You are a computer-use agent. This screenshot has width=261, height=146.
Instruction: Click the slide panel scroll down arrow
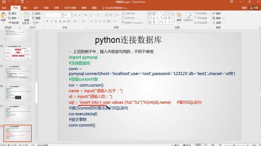click(36, 142)
